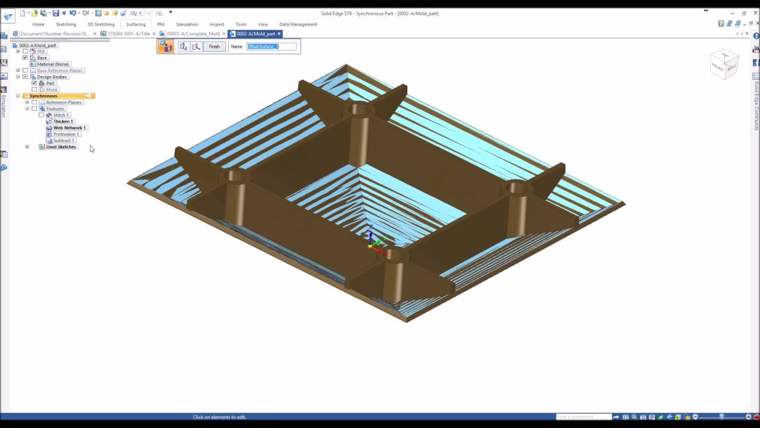The width and height of the screenshot is (760, 428).
Task: Toggle the Design Bodies checkbox
Action: click(25, 77)
